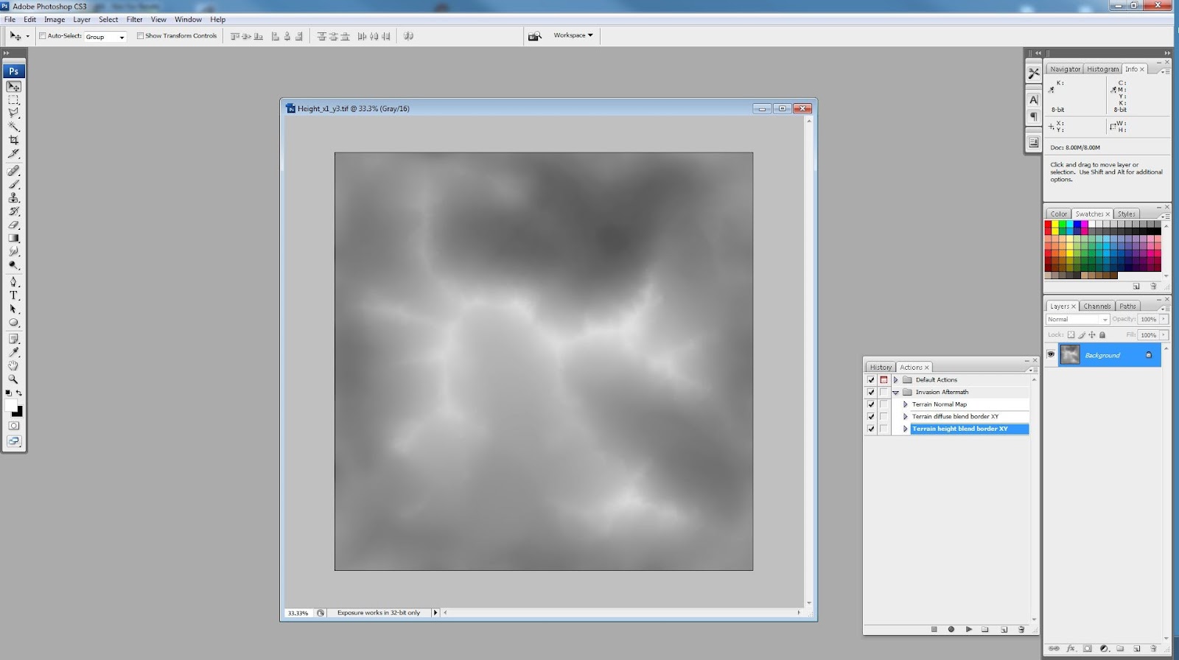The height and width of the screenshot is (660, 1179).
Task: Begin recording an action
Action: pos(951,629)
